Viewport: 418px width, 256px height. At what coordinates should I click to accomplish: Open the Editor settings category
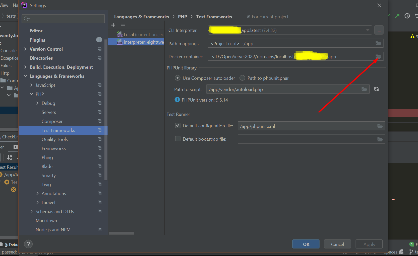coord(36,31)
